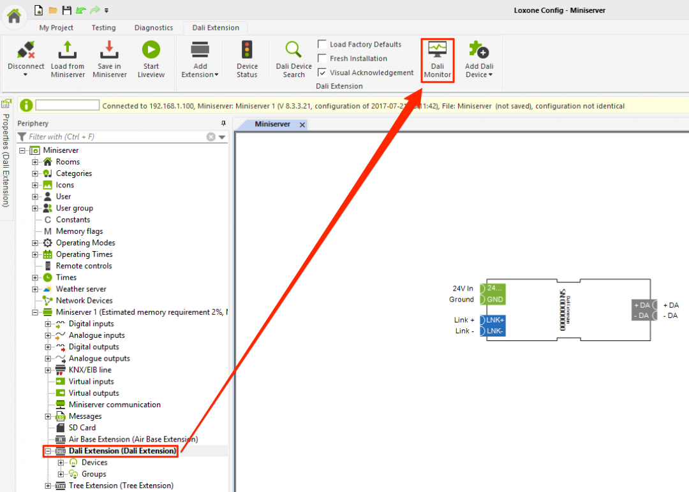Disable Visual Acknowledgement
Image resolution: width=689 pixels, height=492 pixels.
coord(322,72)
